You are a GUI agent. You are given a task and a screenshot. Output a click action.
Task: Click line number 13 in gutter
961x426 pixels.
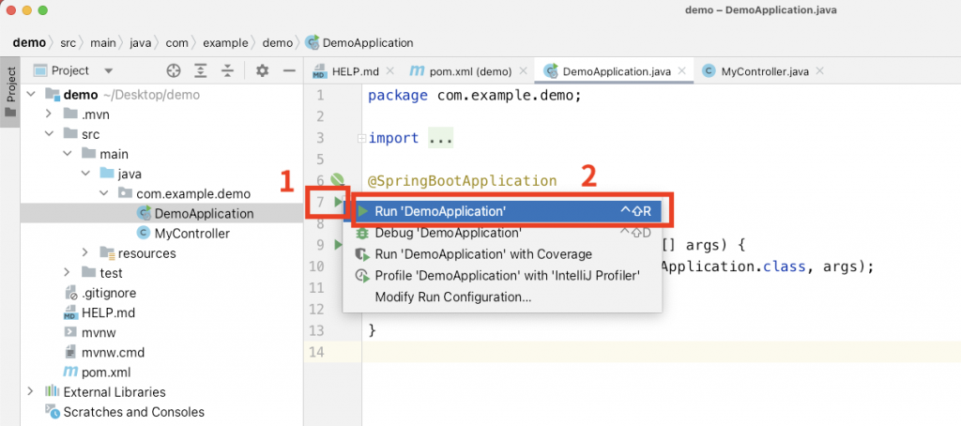[317, 331]
